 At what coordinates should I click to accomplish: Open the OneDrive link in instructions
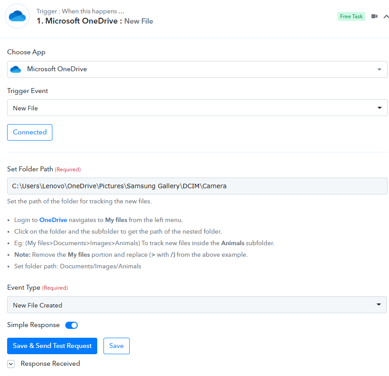point(53,220)
